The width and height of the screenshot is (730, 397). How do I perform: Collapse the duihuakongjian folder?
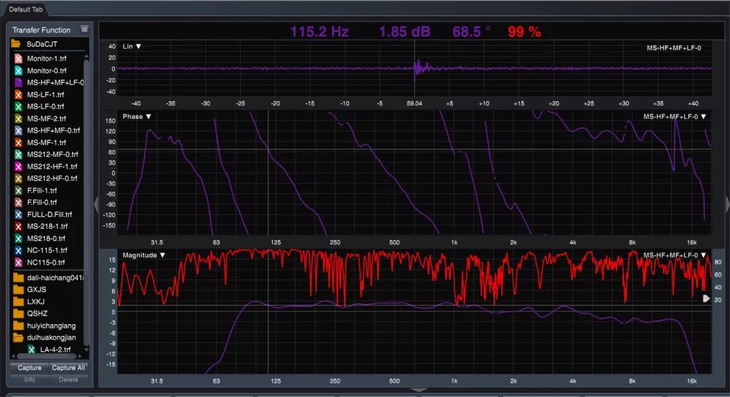[19, 338]
